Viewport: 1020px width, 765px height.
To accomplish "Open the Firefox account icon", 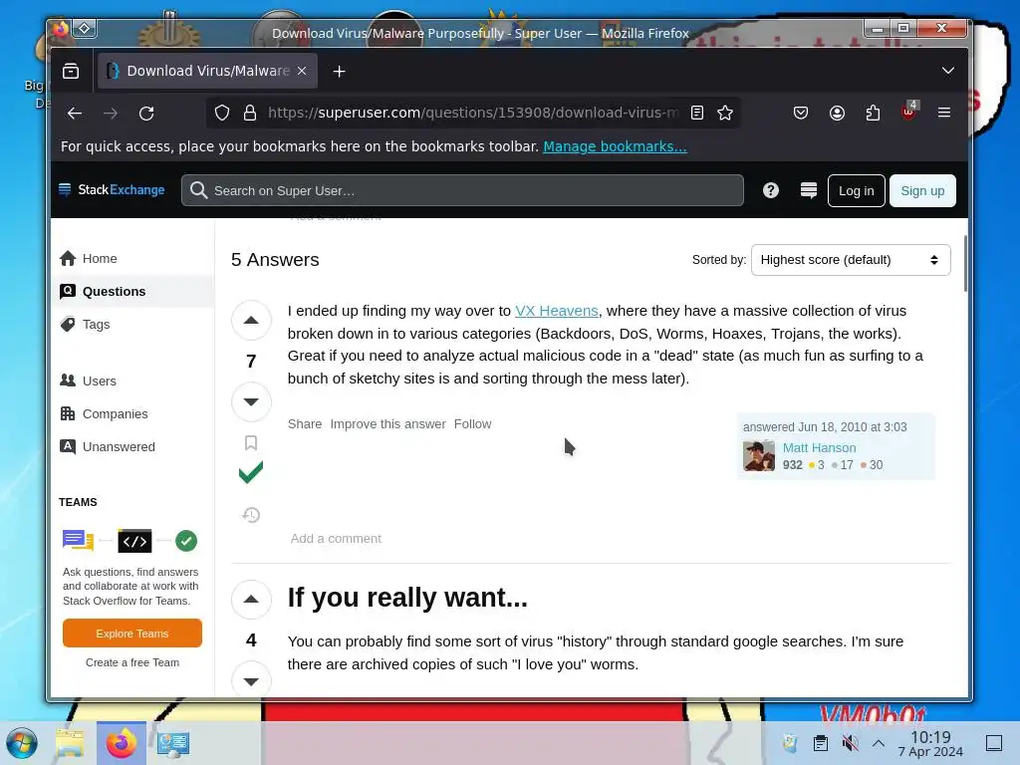I will 837,113.
